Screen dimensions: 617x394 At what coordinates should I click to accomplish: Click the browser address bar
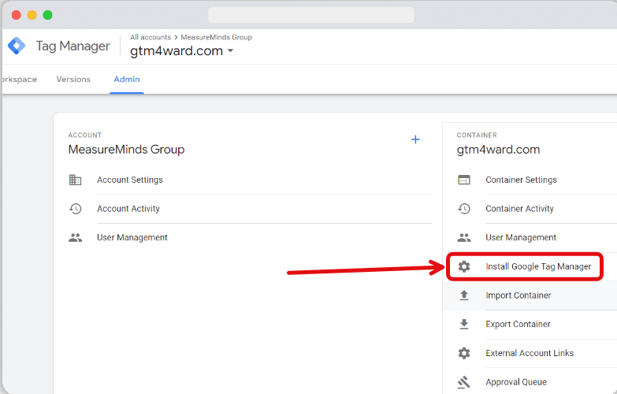(310, 15)
